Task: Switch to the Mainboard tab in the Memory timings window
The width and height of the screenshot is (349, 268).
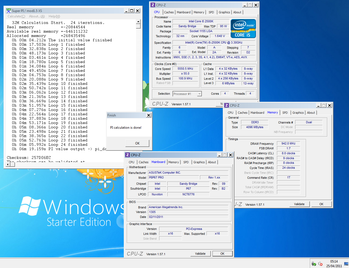Action: coord(257,113)
